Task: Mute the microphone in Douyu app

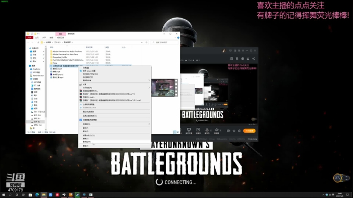Action: [207, 130]
